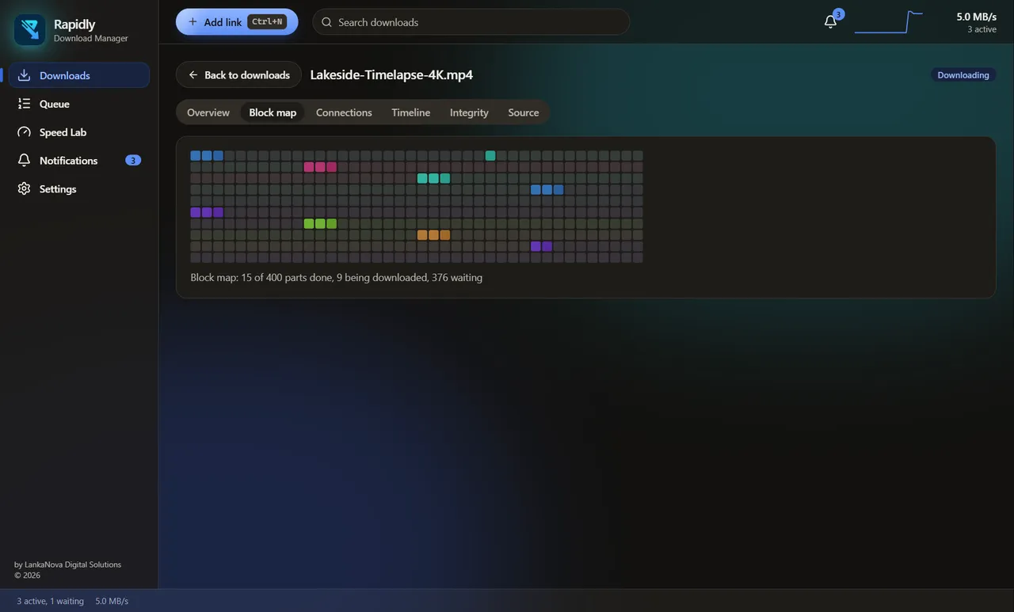Viewport: 1014px width, 612px height.
Task: Open Settings via the gear icon
Action: click(x=24, y=188)
